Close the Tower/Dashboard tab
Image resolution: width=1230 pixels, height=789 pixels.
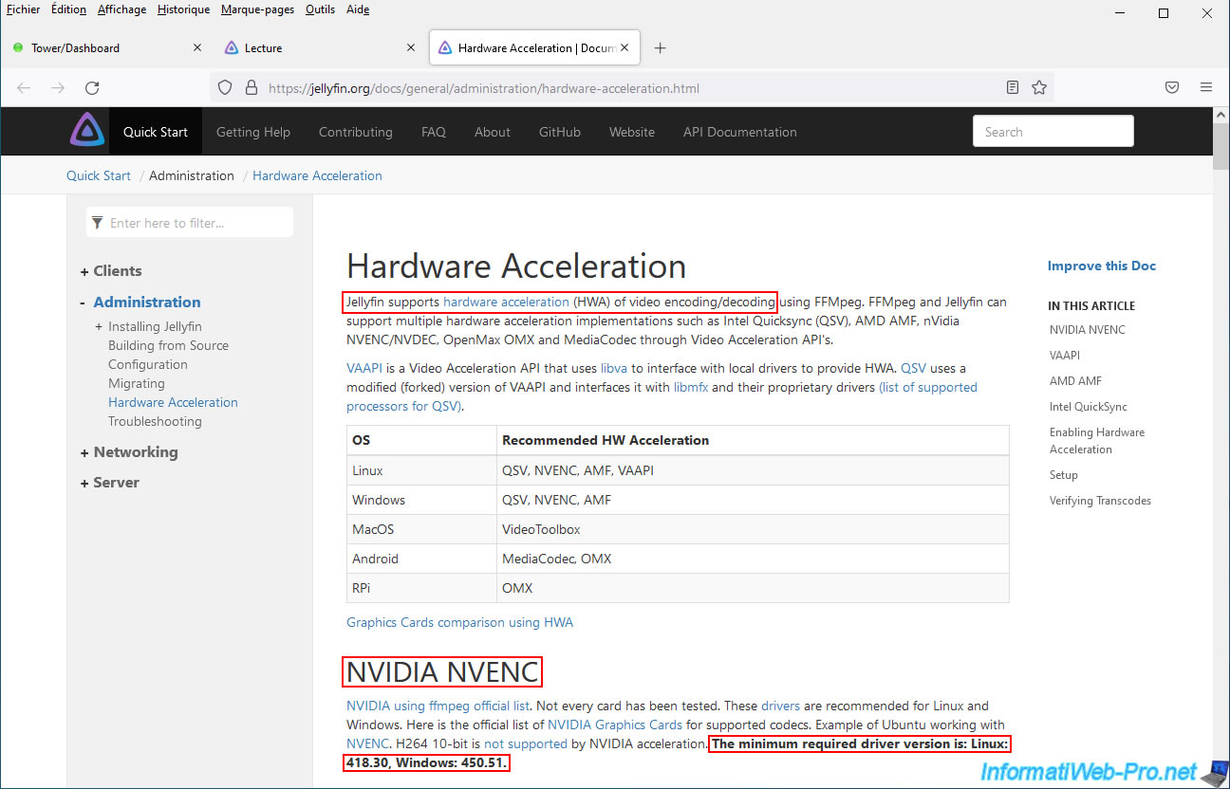pyautogui.click(x=197, y=47)
